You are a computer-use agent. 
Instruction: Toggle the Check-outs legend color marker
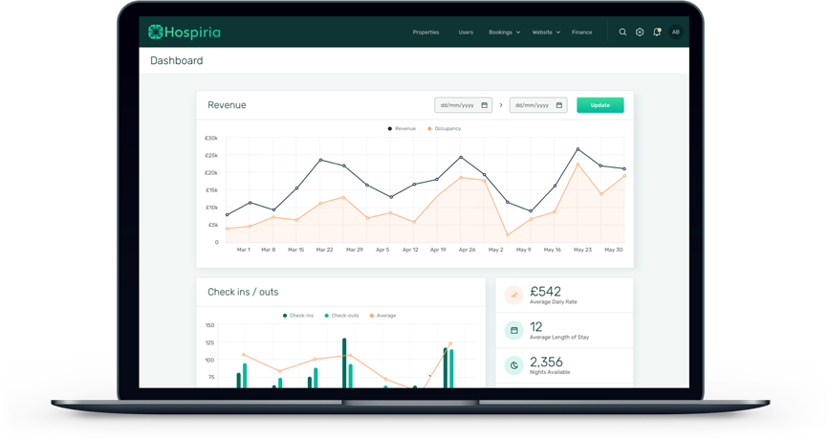click(327, 316)
